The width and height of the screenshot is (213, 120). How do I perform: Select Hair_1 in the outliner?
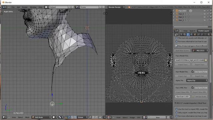(x=181, y=17)
